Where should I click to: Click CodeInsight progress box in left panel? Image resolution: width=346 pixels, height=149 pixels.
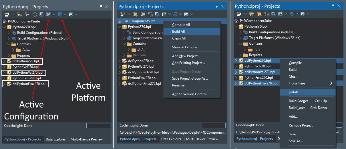pos(98,126)
